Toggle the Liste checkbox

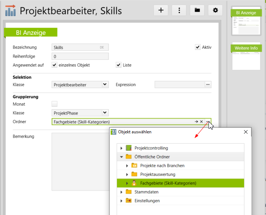119,65
